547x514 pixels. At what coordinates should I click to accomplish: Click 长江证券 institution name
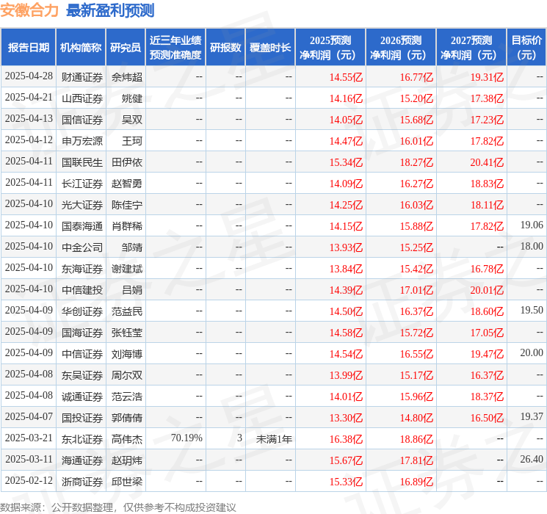point(82,184)
